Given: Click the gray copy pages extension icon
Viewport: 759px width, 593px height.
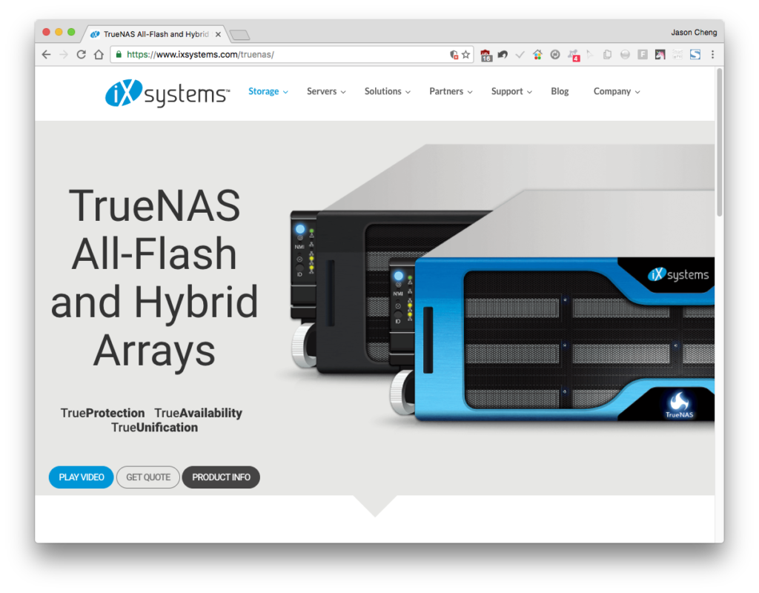Looking at the screenshot, I should pos(607,55).
